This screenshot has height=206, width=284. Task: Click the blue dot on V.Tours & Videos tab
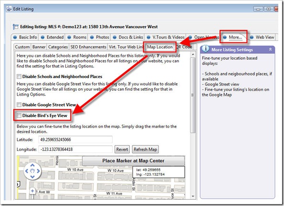(x=148, y=37)
